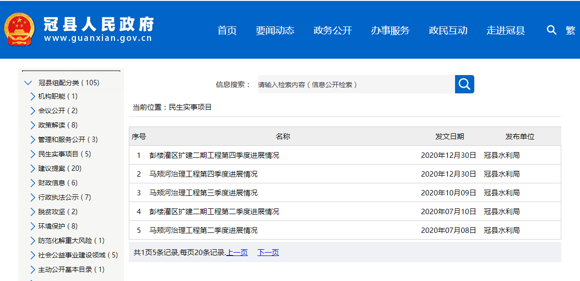Select 走进冠县 in the header menu
The image size is (580, 281).
coord(506,30)
